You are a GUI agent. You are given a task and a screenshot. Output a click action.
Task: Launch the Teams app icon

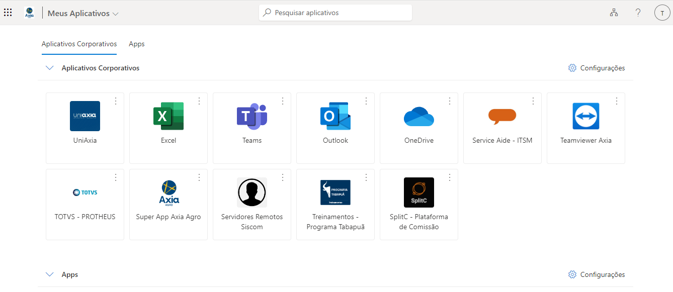[x=252, y=116]
